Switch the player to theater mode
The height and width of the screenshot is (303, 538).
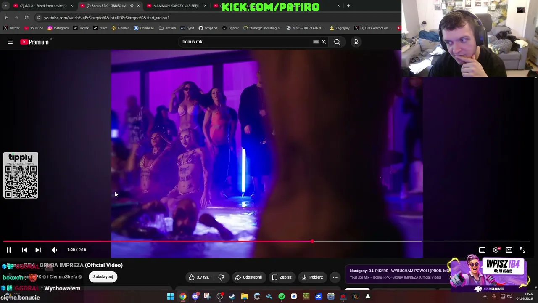click(509, 250)
